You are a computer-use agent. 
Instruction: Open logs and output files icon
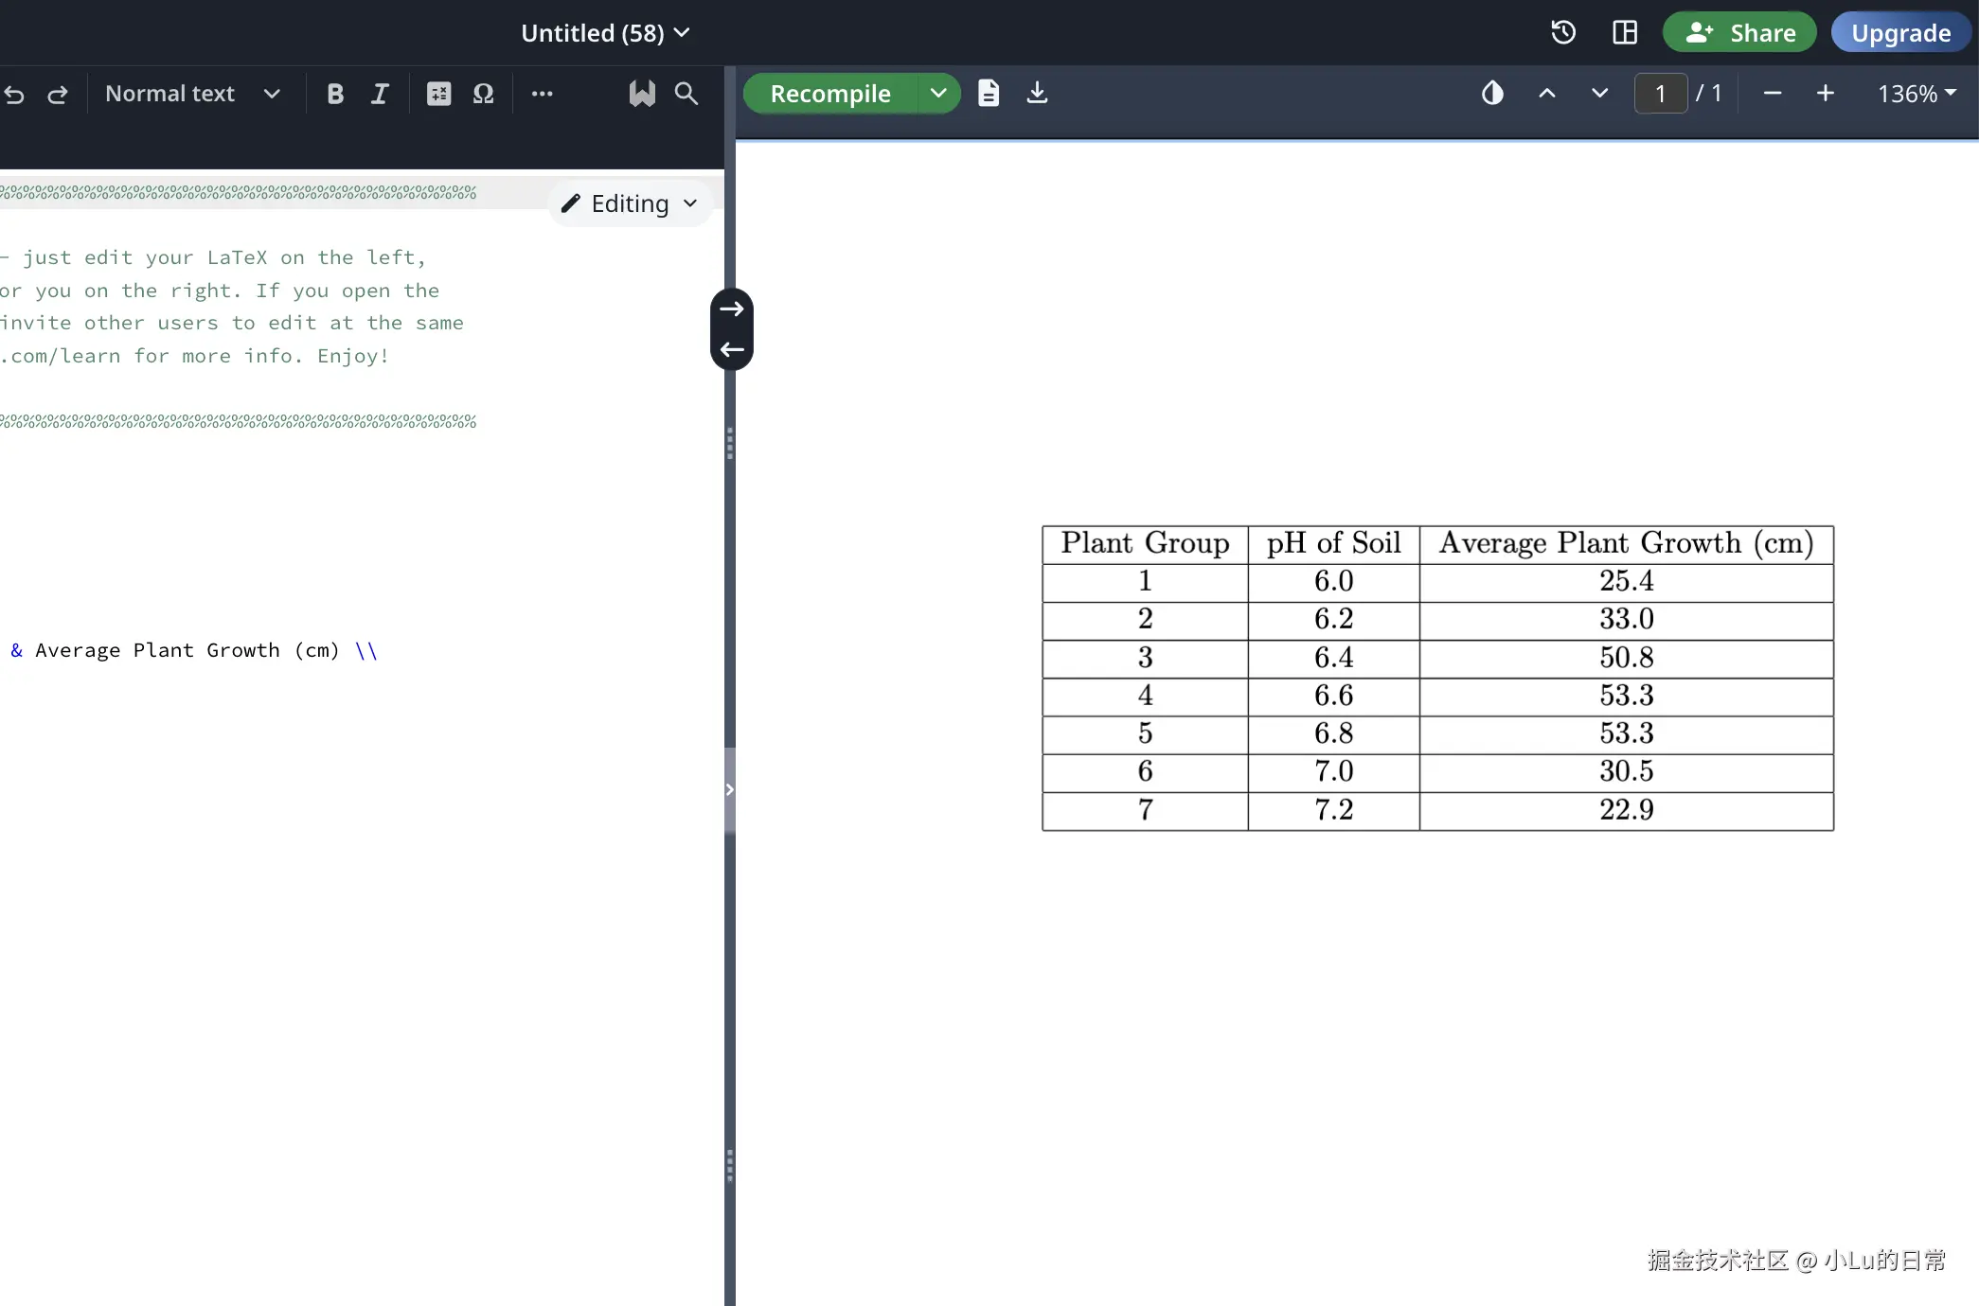pos(988,94)
